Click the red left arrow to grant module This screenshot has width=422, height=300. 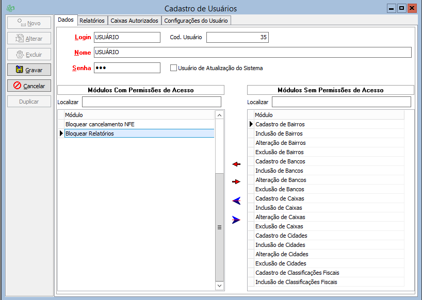coord(236,164)
